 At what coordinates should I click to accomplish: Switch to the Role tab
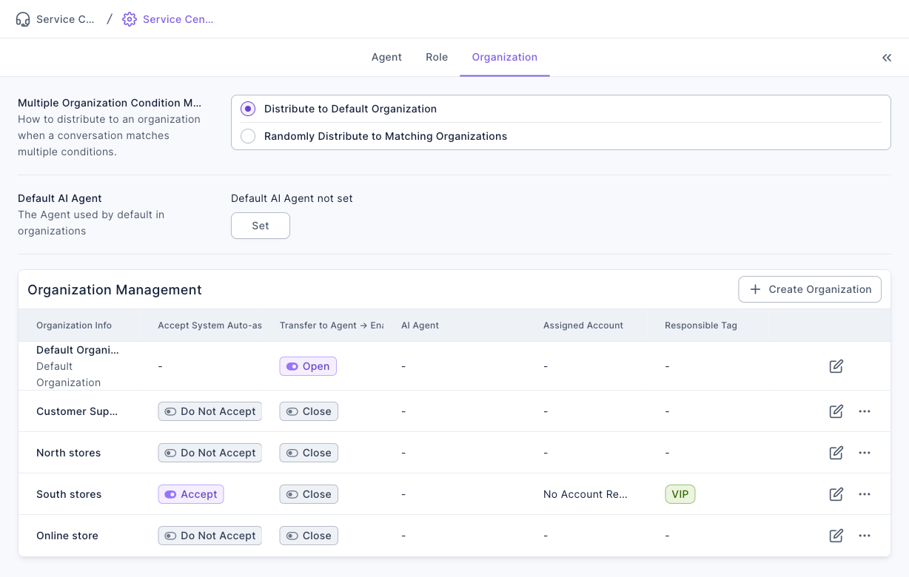[x=437, y=57]
